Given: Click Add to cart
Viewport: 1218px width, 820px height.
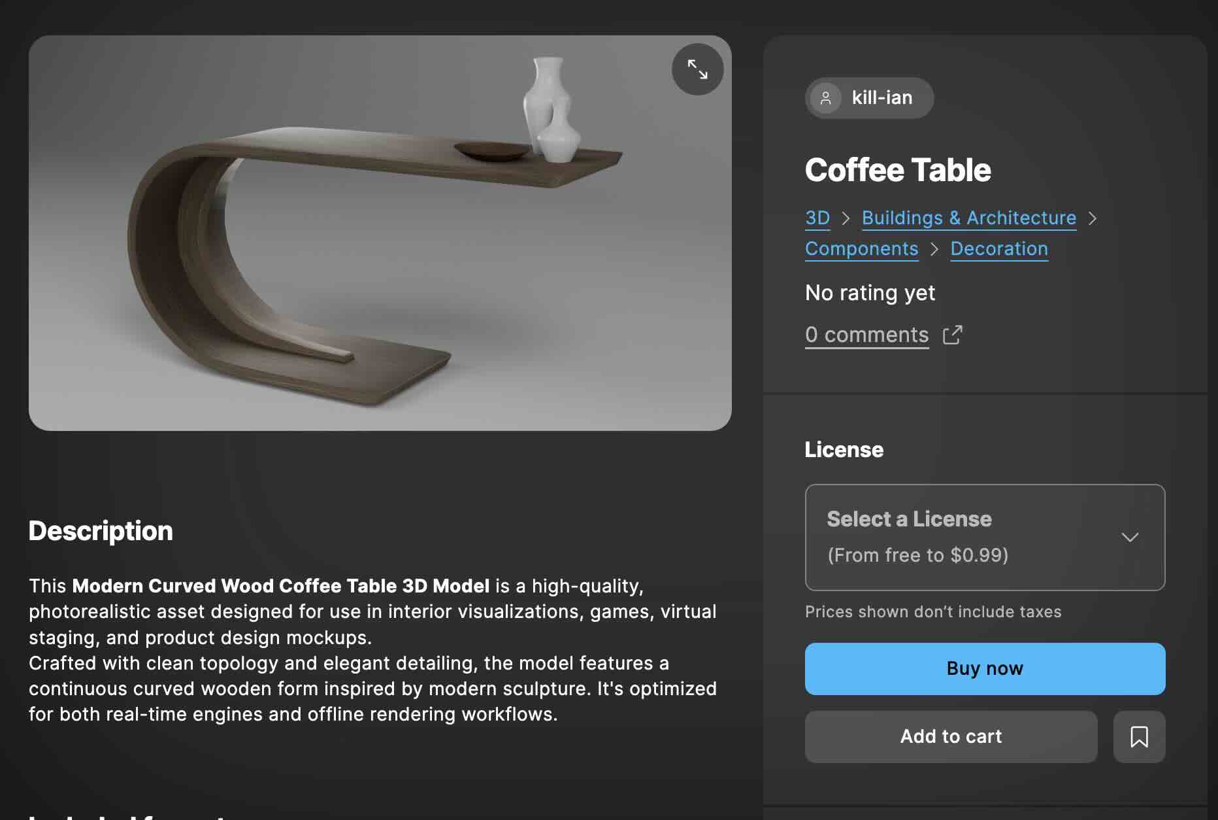Looking at the screenshot, I should 951,737.
